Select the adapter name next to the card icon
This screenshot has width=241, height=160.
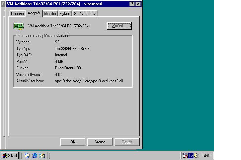[59, 26]
